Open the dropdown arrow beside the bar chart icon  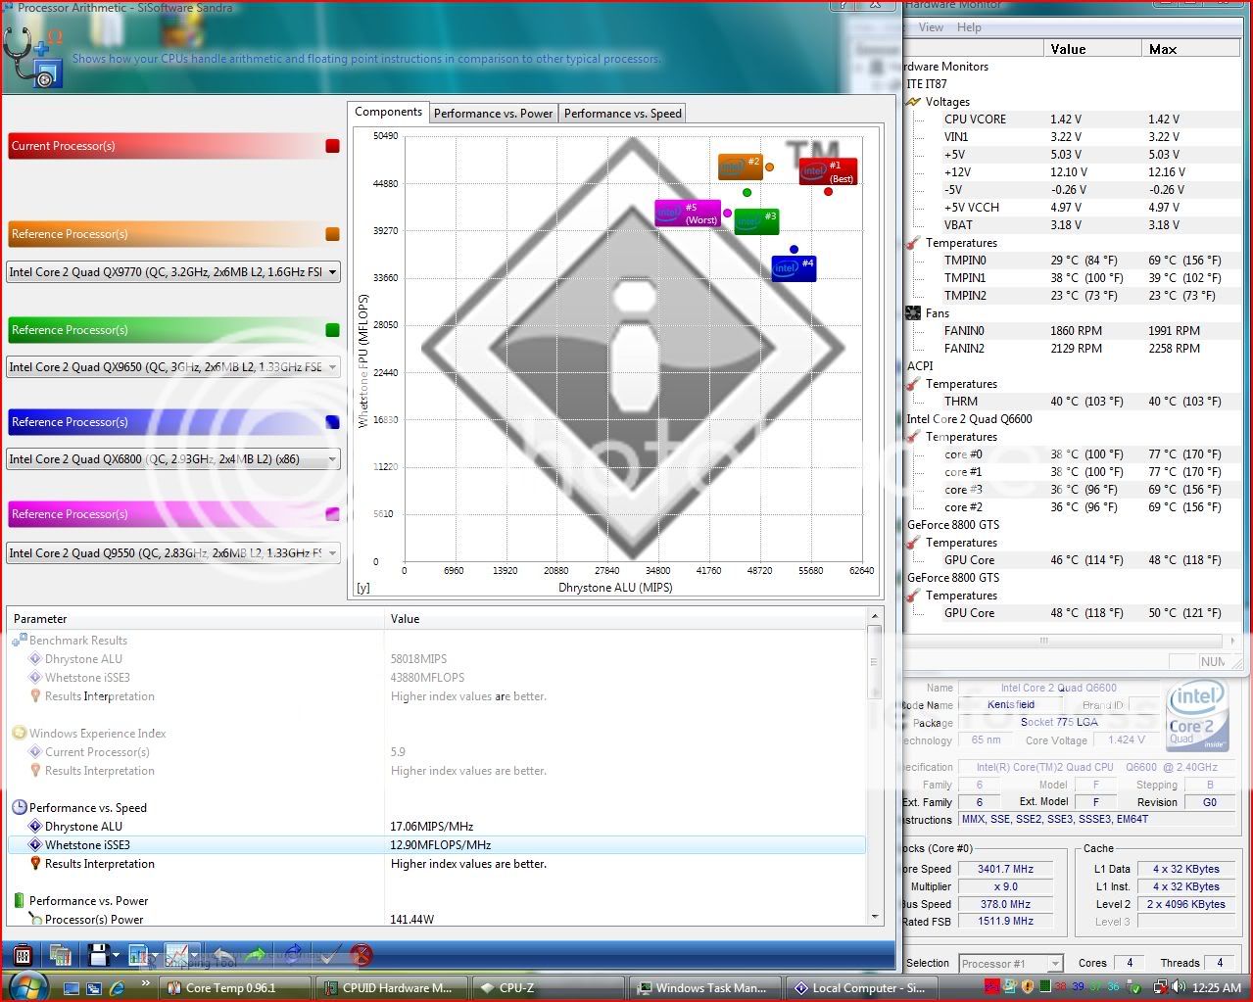point(156,955)
